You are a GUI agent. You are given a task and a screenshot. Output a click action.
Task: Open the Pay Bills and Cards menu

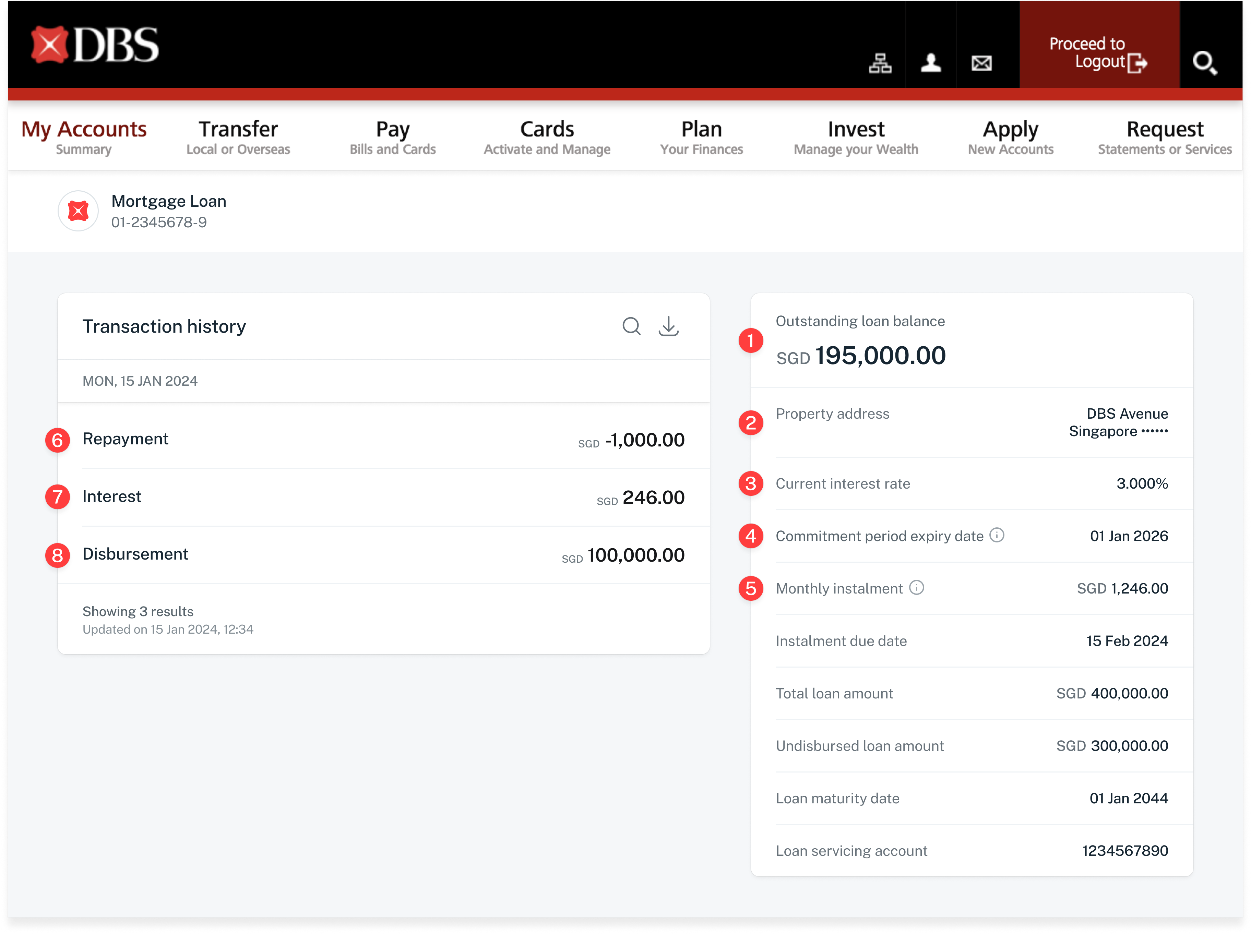point(392,137)
